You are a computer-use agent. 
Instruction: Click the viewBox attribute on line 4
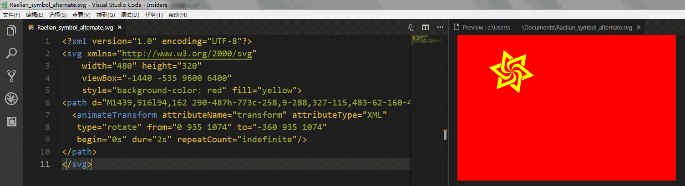tap(157, 78)
